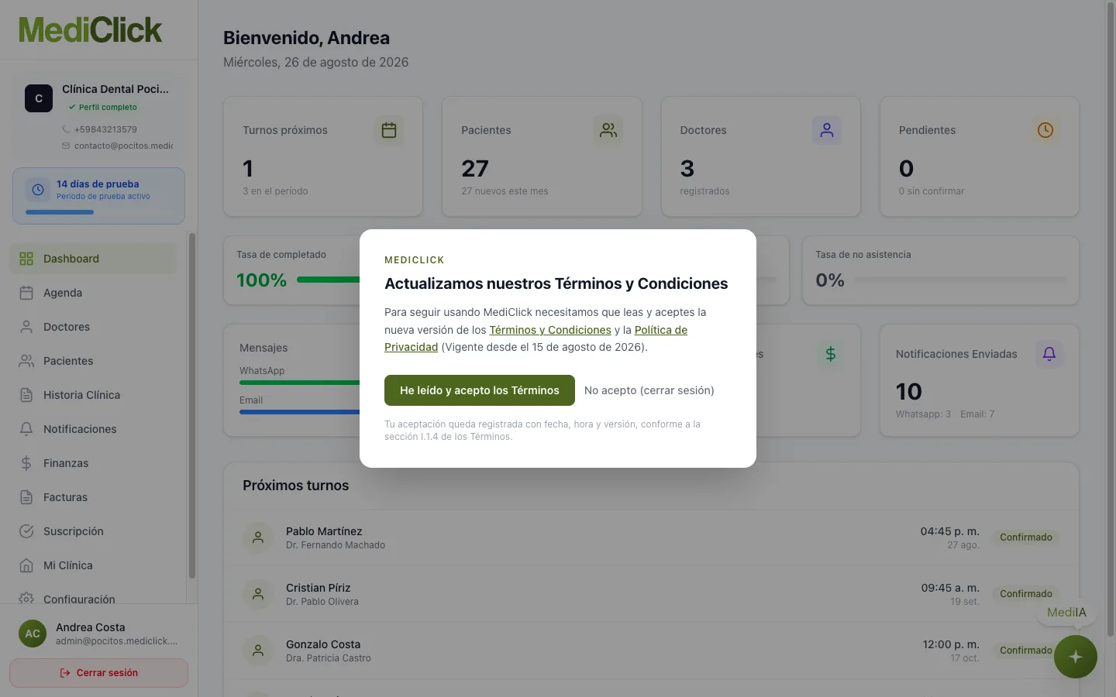Click the phone icon beside +59843213579

(66, 129)
